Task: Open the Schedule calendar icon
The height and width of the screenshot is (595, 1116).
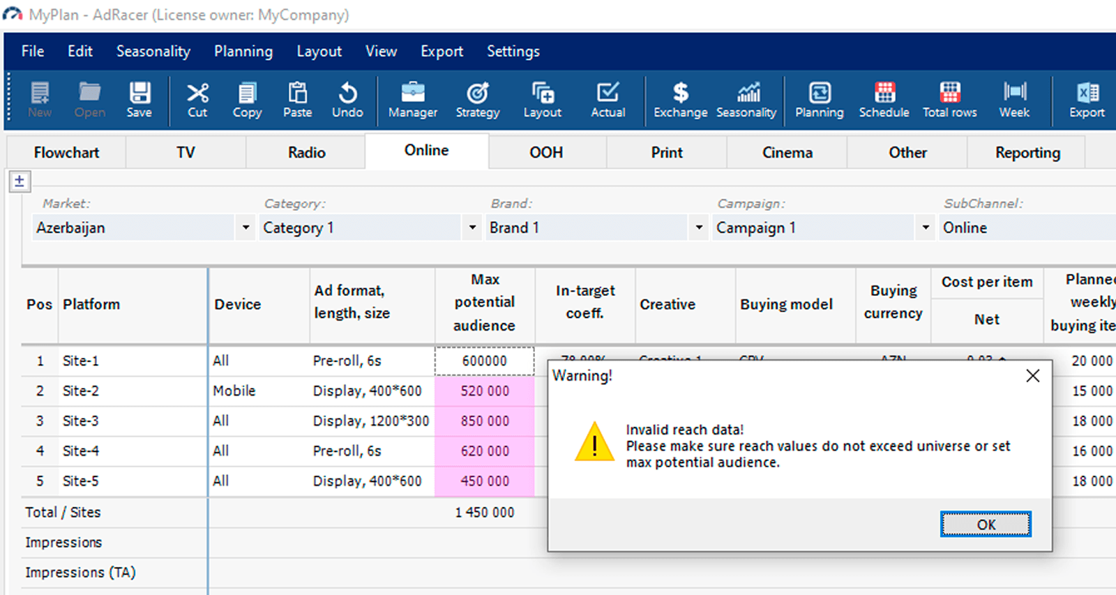Action: (884, 100)
